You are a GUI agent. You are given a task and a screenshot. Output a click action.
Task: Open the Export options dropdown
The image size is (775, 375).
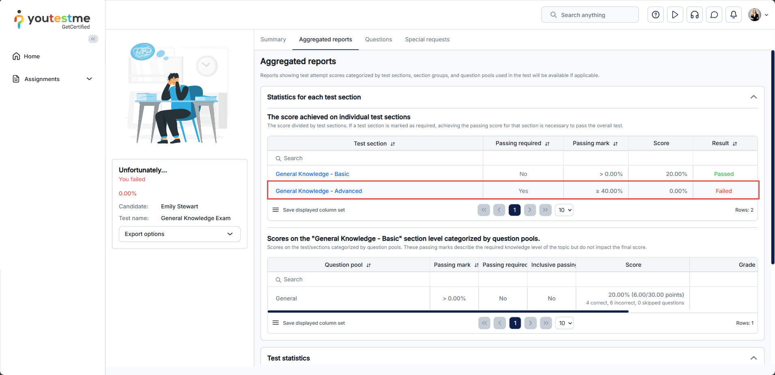coord(179,234)
